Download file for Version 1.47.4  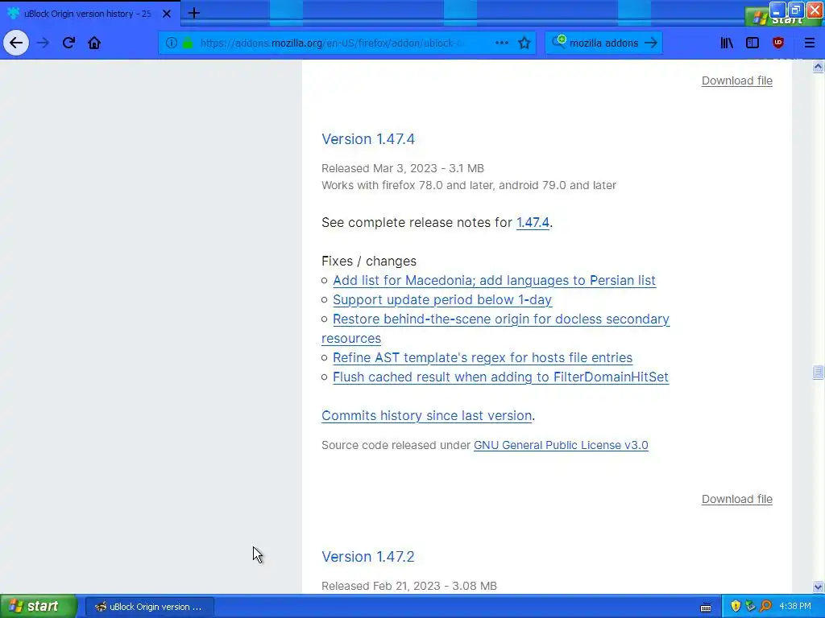tap(736, 499)
